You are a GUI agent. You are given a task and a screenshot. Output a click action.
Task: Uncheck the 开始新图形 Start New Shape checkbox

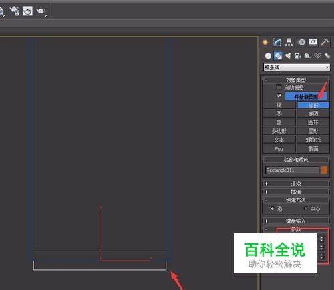coord(279,96)
